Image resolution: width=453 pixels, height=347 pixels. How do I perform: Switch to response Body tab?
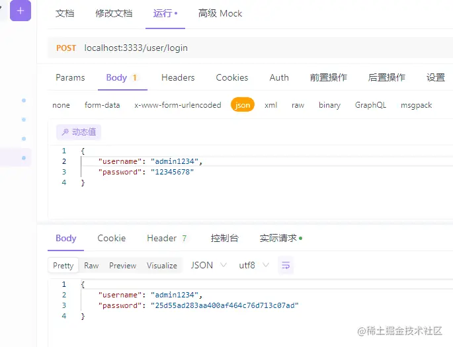(x=66, y=239)
